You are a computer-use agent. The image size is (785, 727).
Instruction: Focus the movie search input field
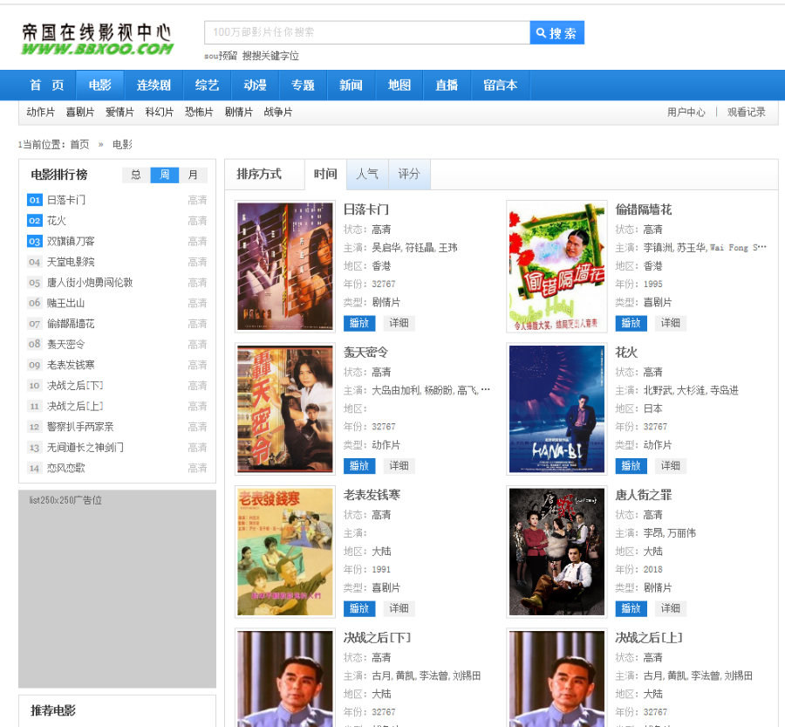coord(367,32)
